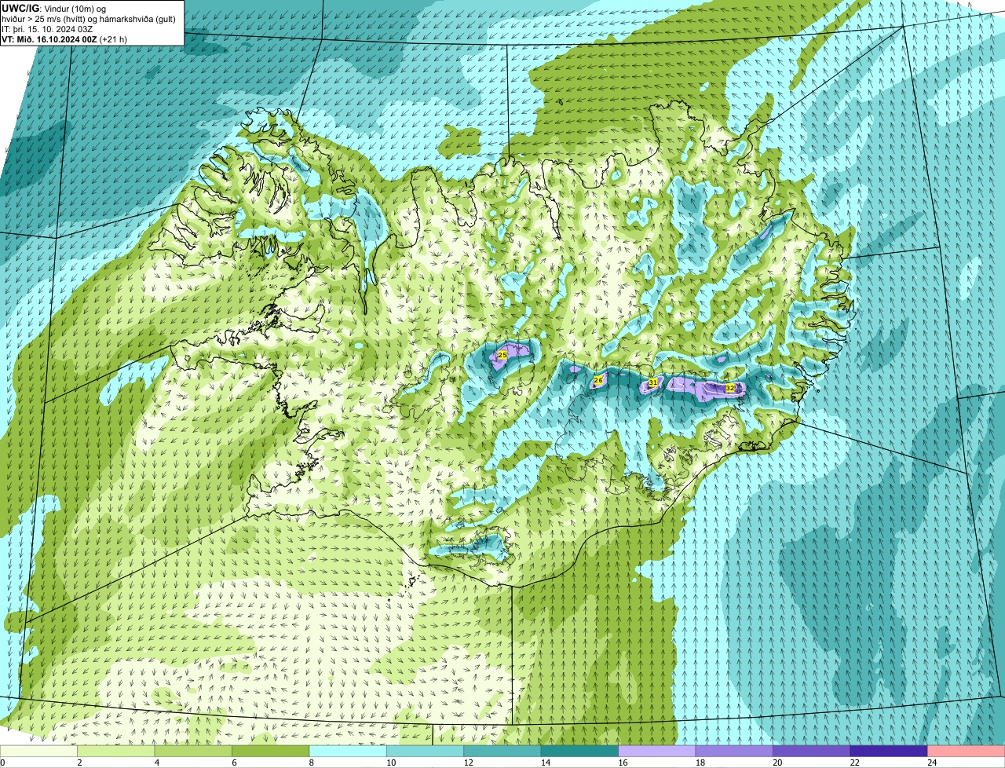Click the yellow gust label 26
The width and height of the screenshot is (1005, 768).
[598, 380]
